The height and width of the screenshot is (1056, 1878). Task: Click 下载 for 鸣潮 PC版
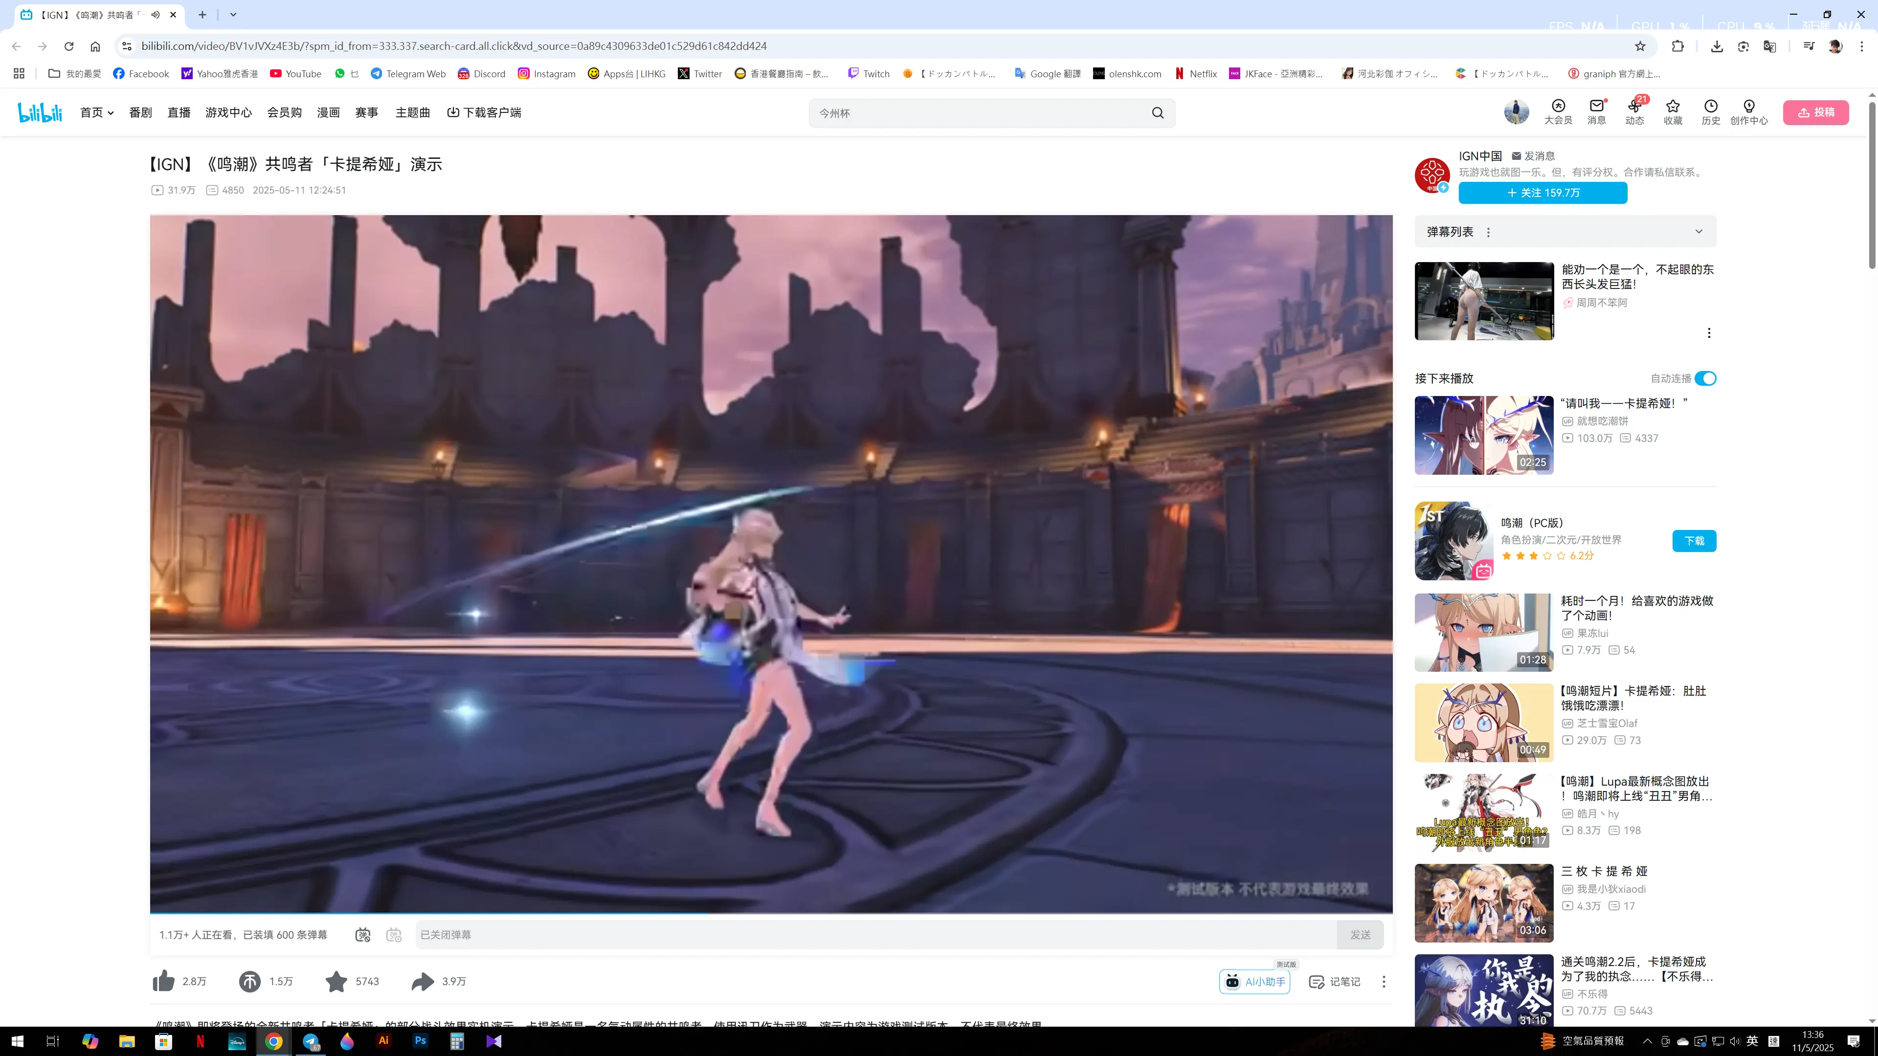click(1694, 541)
